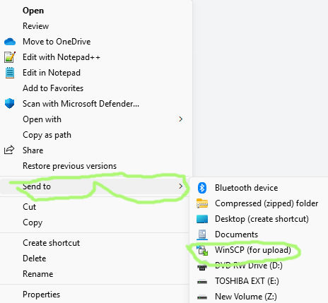Click the WinSCP upload icon
This screenshot has height=303, width=328.
point(202,250)
